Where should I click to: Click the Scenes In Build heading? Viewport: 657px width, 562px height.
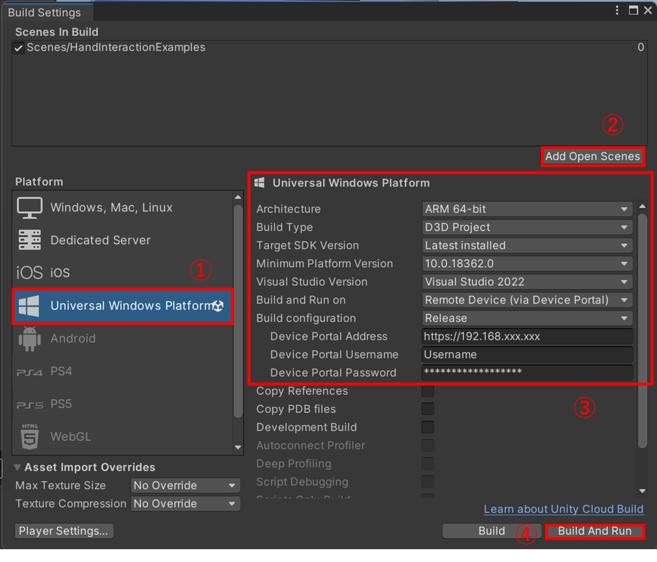(57, 32)
